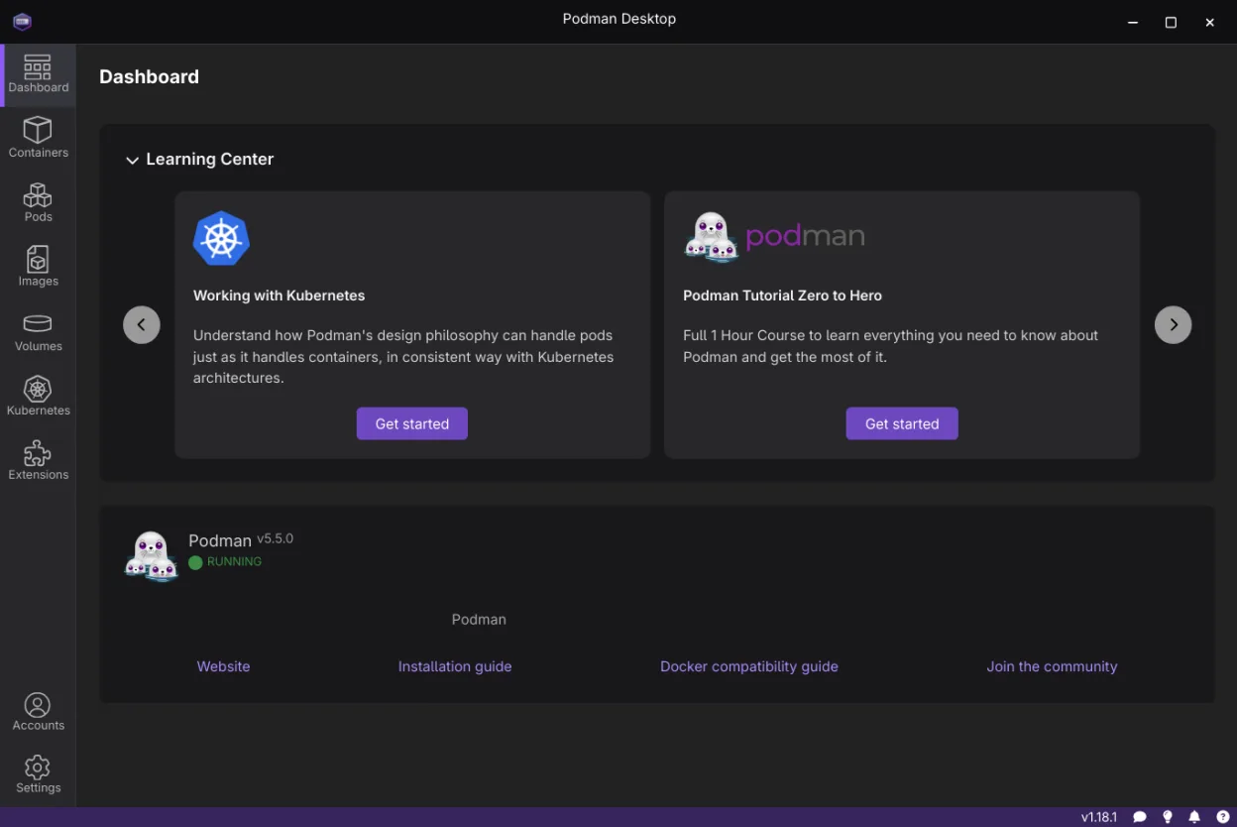Show next Learning Center card
The height and width of the screenshot is (827, 1237).
coord(1174,324)
